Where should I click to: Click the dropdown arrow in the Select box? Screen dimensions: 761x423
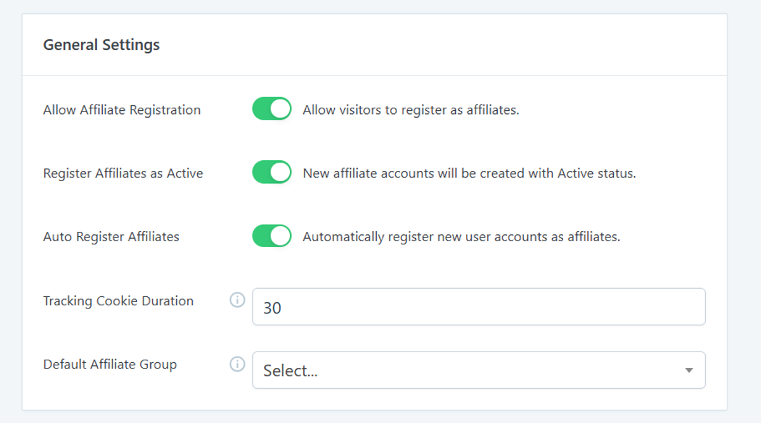(x=689, y=370)
